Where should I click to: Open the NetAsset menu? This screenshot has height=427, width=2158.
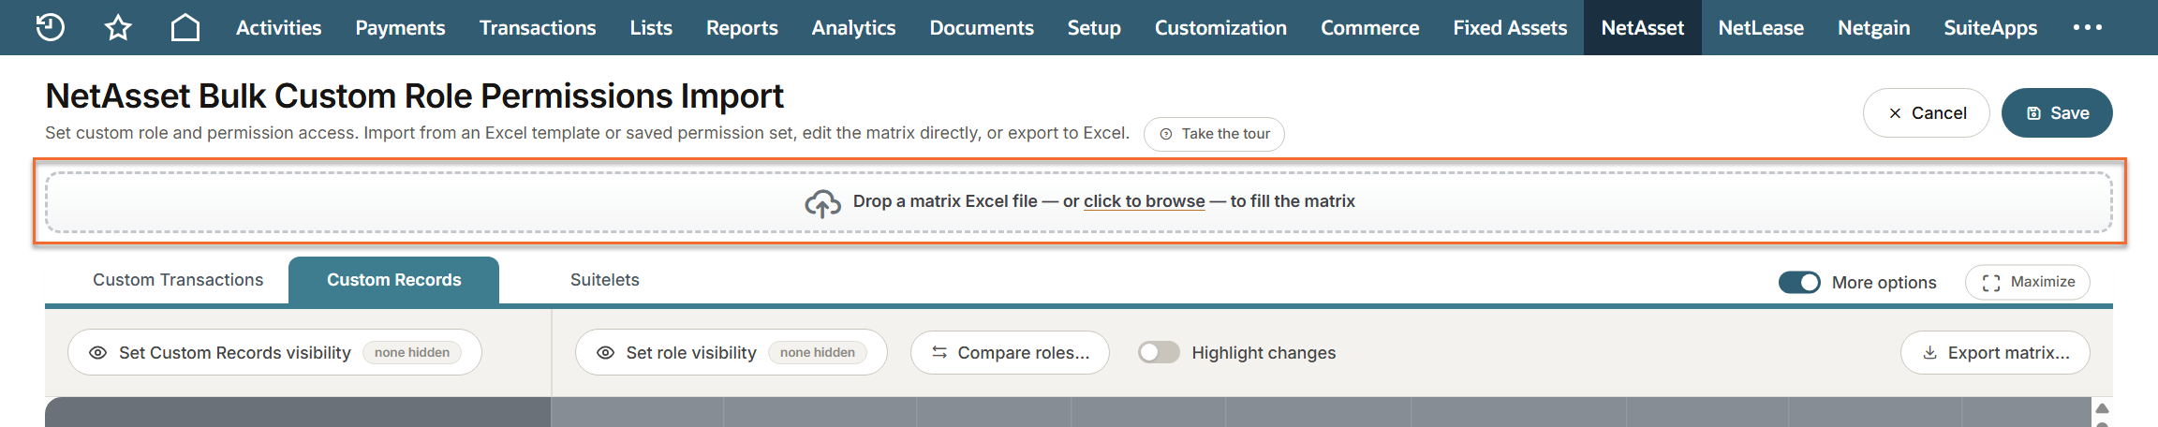pos(1642,27)
